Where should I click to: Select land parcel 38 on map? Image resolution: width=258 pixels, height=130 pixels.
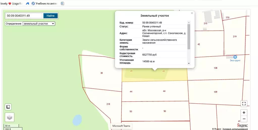(x=101, y=73)
